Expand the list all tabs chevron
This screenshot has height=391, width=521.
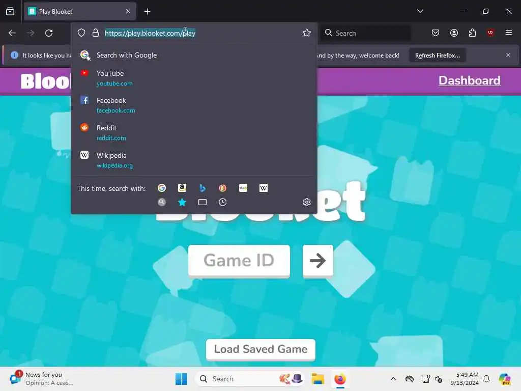tap(420, 11)
